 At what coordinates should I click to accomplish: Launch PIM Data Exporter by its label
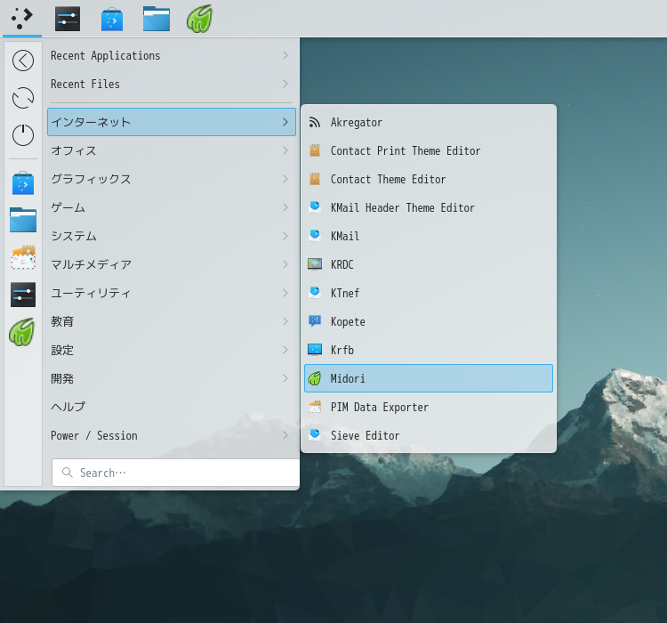tap(380, 408)
